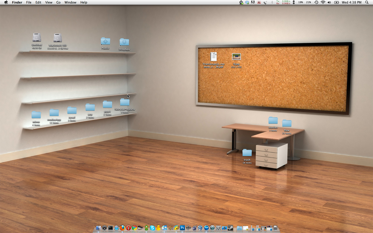Open VirtualBox from the Dock
373x233 pixels.
[x=200, y=228]
